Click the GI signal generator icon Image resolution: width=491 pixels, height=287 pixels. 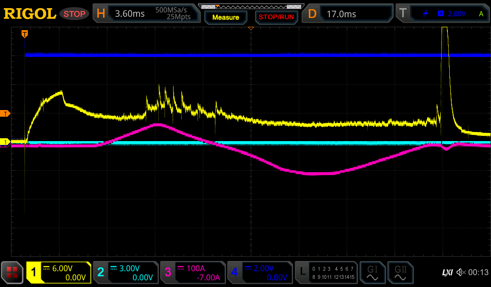click(x=372, y=273)
